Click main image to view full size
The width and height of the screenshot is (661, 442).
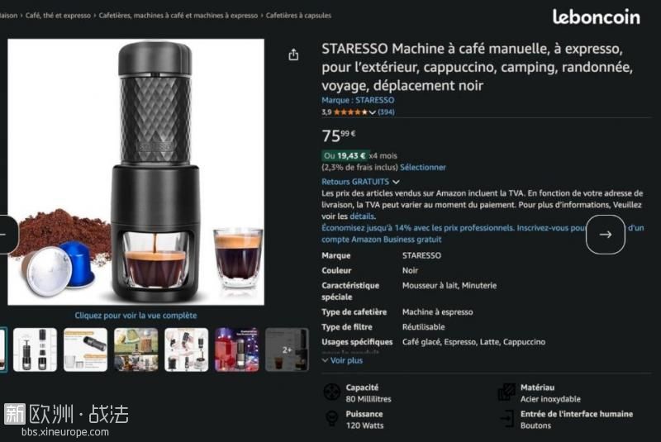136,172
